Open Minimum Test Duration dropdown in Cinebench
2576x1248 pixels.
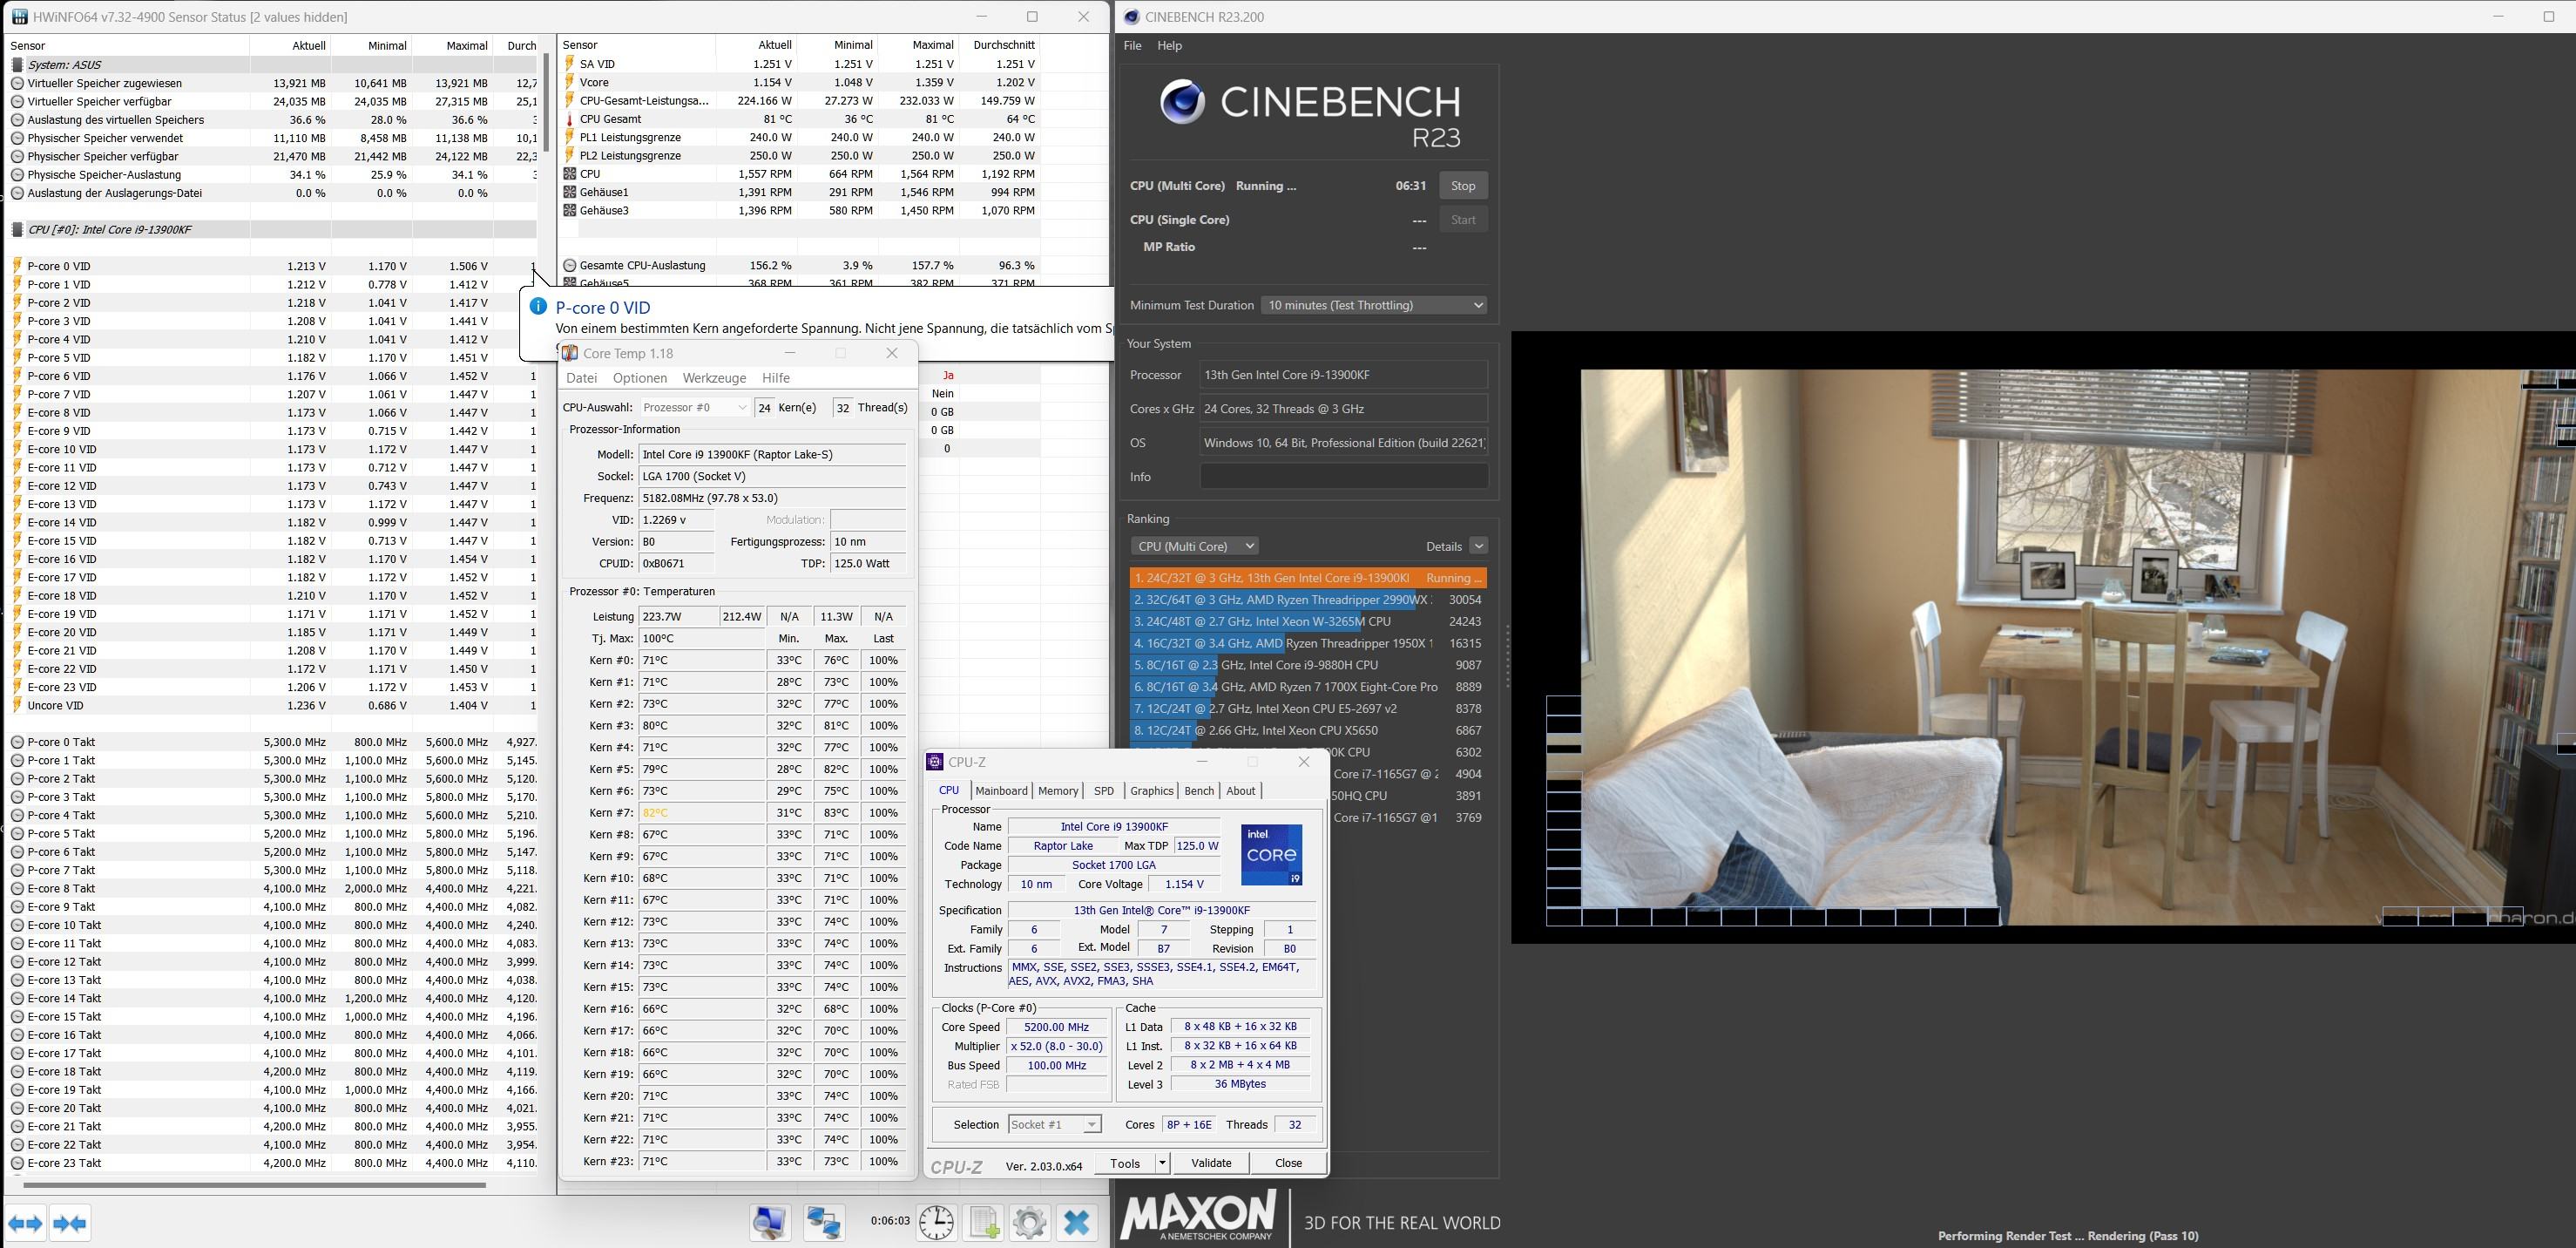(1374, 305)
